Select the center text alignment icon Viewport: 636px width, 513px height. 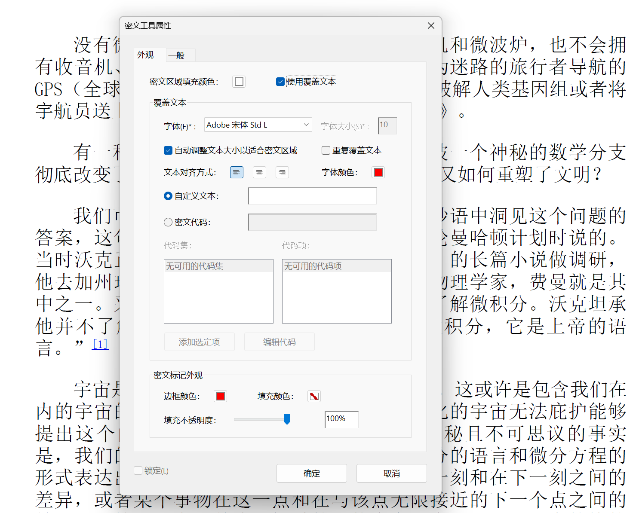pos(259,172)
